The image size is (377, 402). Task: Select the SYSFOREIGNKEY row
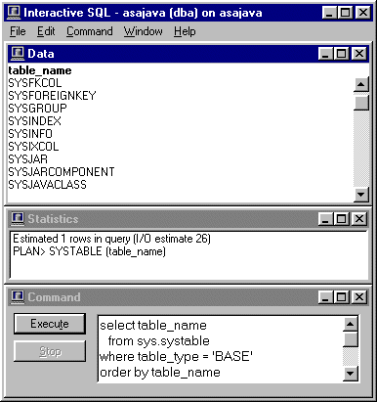tap(52, 96)
